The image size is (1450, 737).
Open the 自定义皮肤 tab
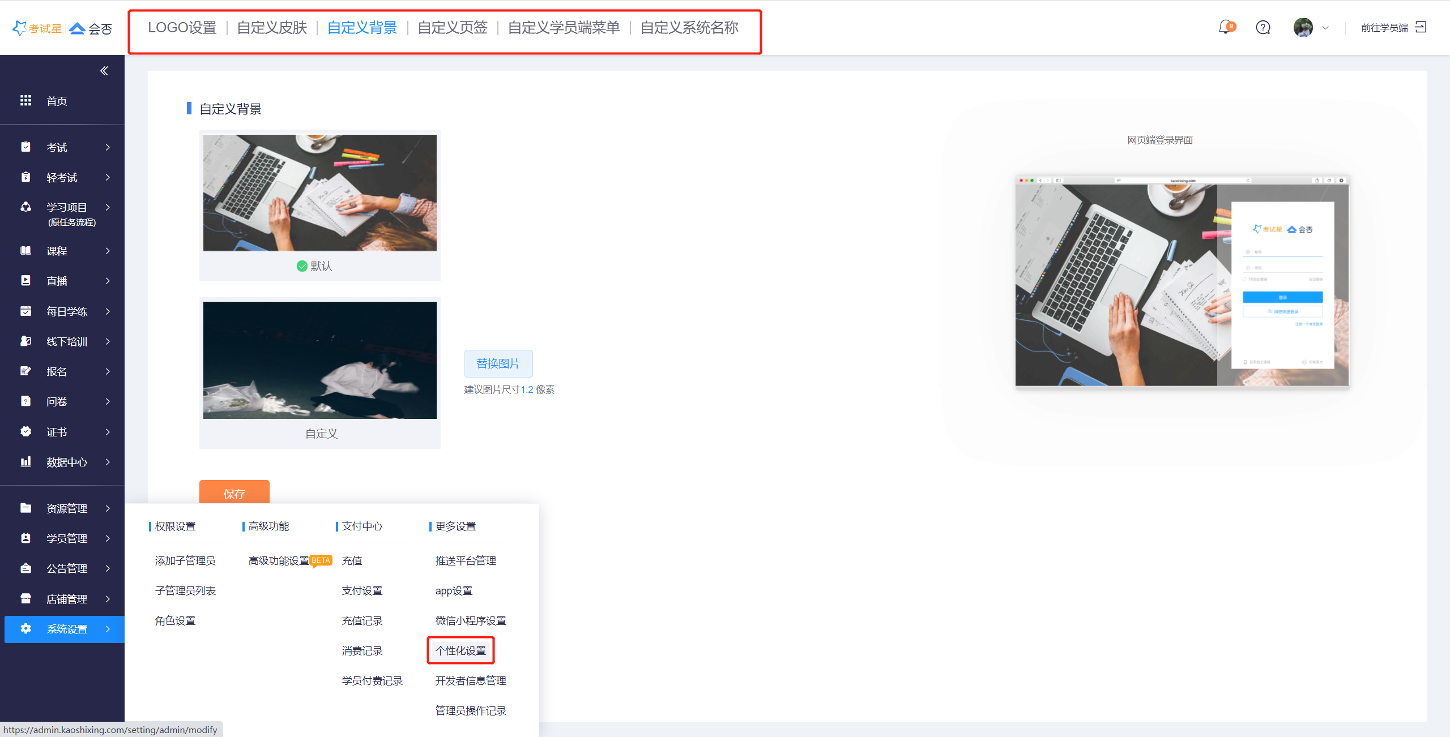[272, 28]
